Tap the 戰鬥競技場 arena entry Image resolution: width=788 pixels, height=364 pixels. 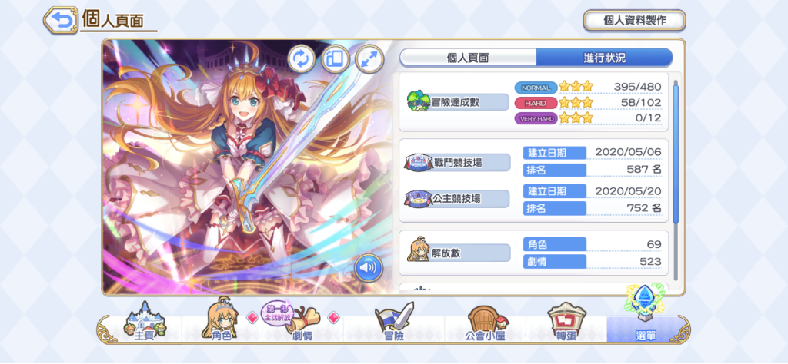(457, 163)
